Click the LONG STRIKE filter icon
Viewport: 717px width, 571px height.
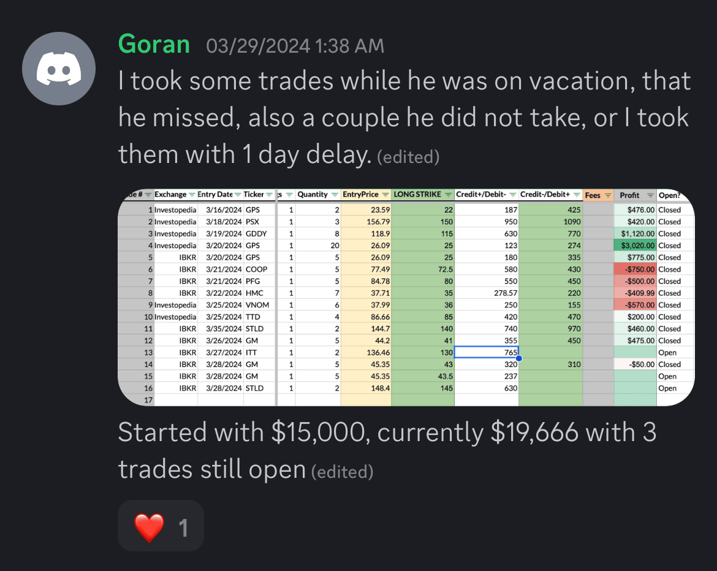pyautogui.click(x=449, y=195)
